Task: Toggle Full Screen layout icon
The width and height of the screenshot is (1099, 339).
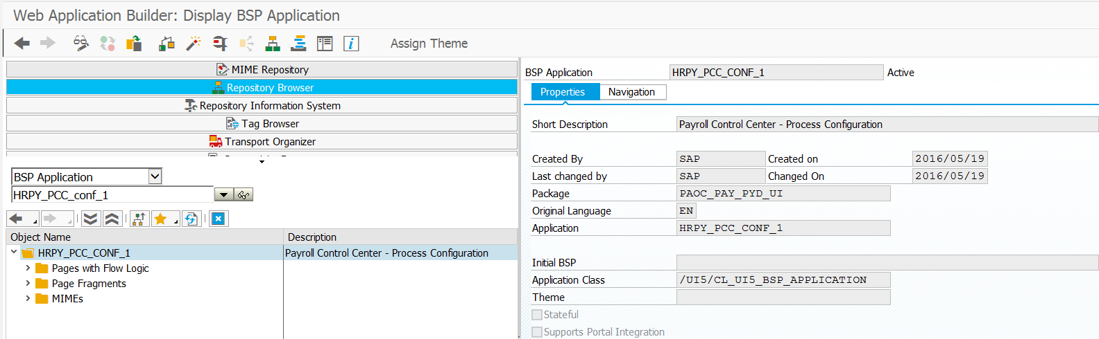Action: [325, 44]
